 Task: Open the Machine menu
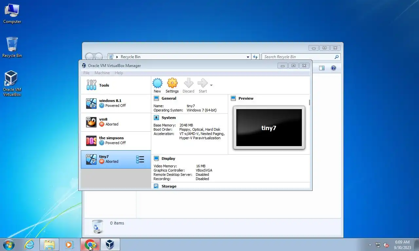coord(102,73)
